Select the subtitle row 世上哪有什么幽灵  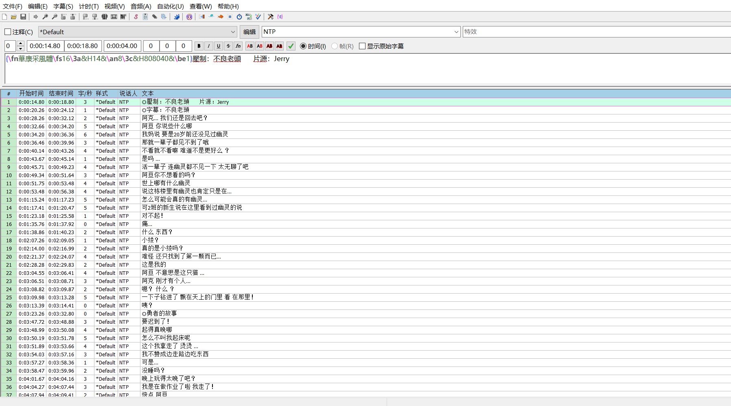click(365, 183)
